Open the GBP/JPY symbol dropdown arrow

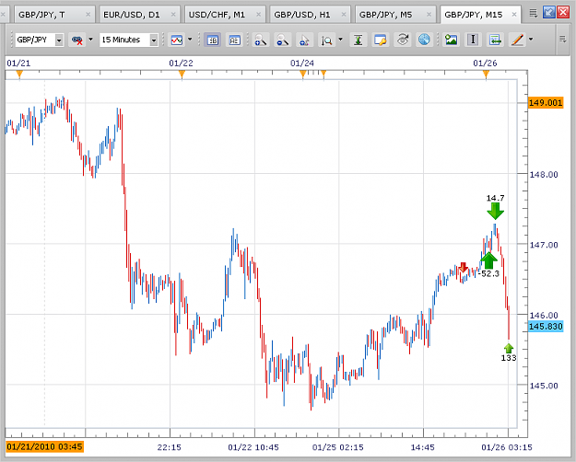tap(59, 40)
